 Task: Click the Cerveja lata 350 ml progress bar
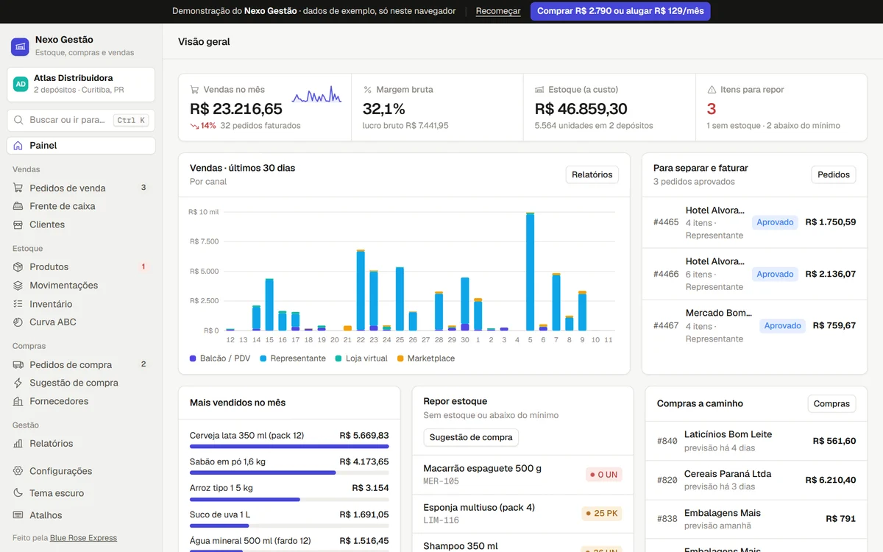pos(289,446)
